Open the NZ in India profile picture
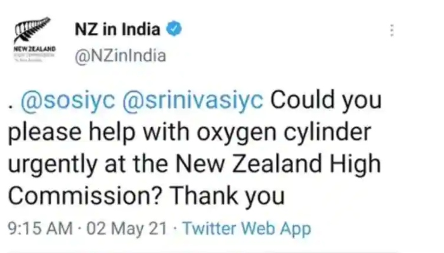Viewport: 444px width, 253px height. coord(34,39)
